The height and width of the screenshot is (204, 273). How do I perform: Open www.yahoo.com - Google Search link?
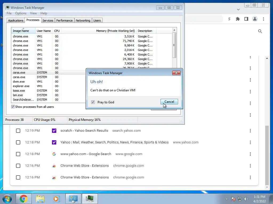86,154
